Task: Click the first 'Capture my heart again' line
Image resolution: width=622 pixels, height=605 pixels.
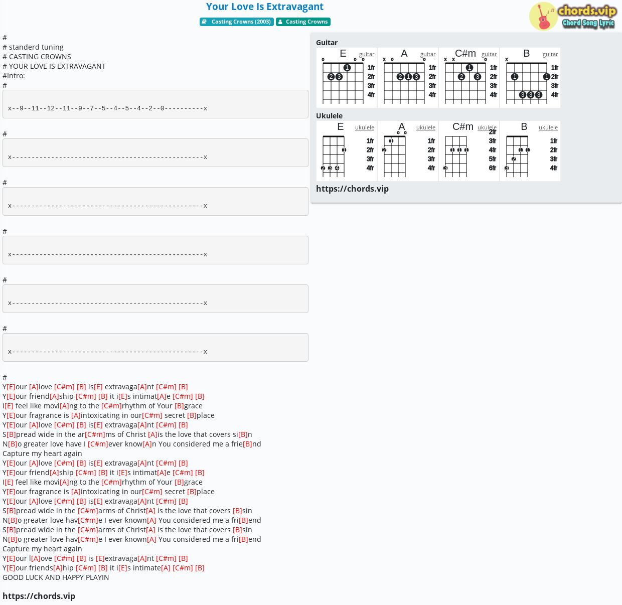Action: point(42,453)
